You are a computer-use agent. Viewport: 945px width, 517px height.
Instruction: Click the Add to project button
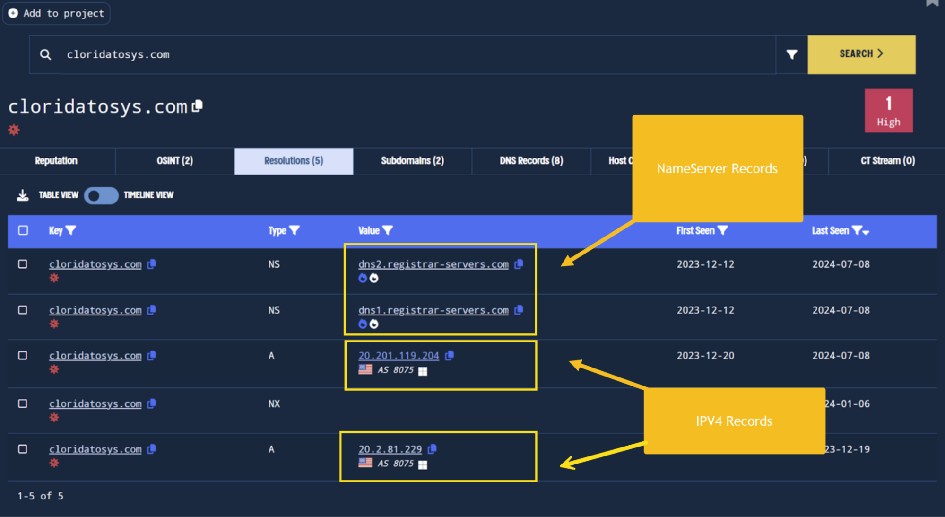tap(56, 13)
